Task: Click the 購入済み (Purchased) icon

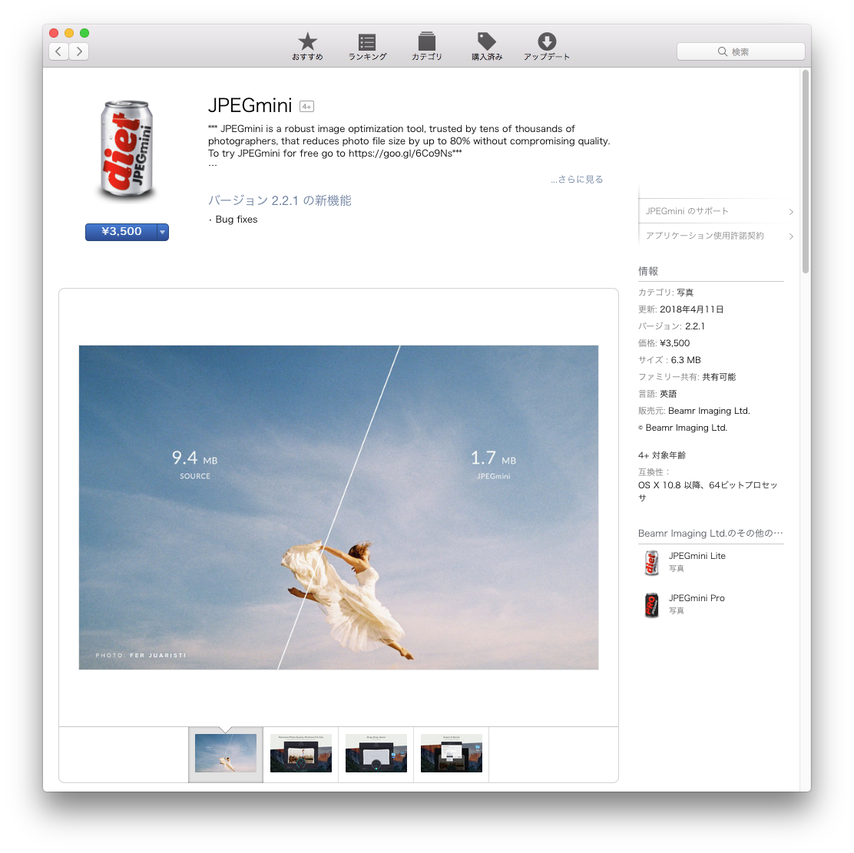Action: point(487,42)
